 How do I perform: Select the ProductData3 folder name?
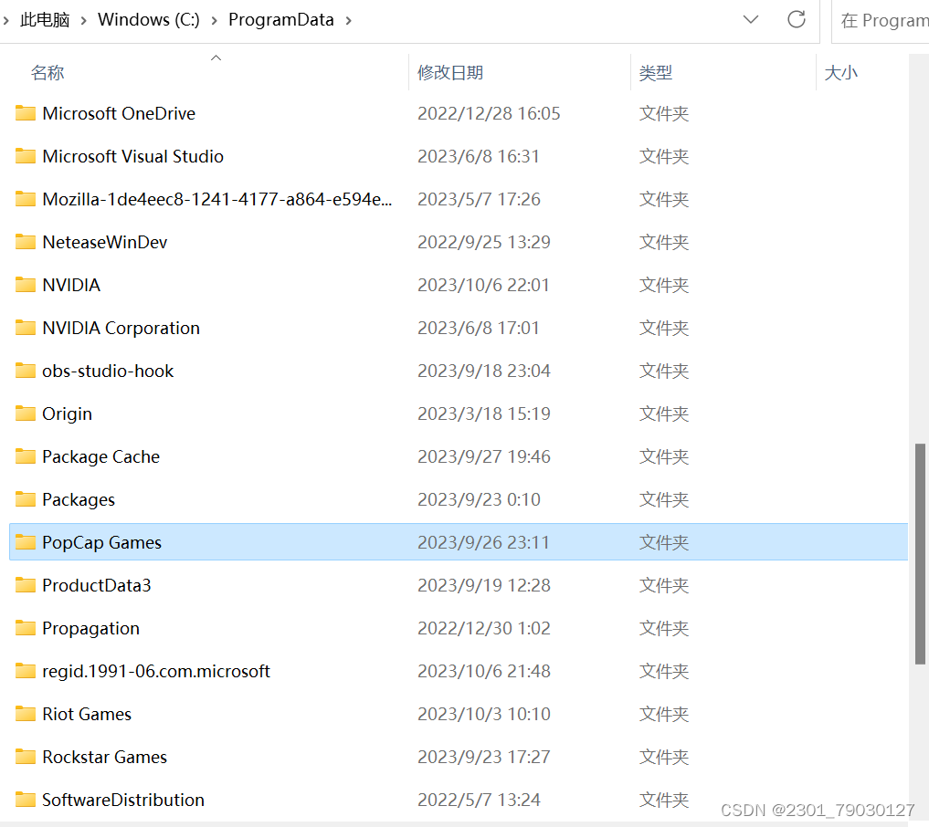tap(97, 585)
